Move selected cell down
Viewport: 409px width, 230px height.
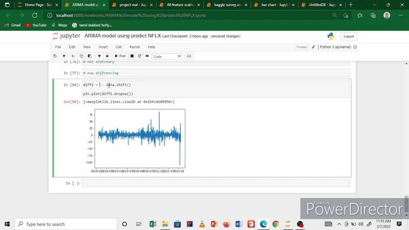point(107,56)
